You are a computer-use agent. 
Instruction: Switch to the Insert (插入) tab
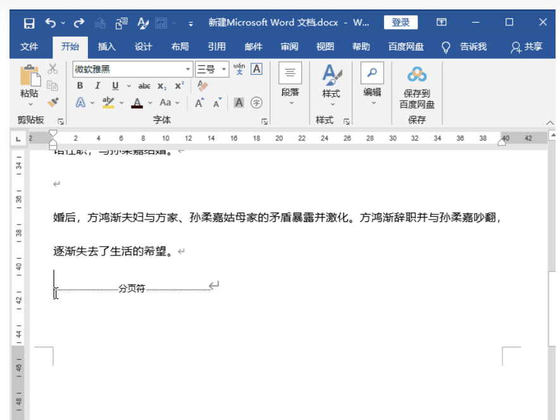pyautogui.click(x=107, y=47)
